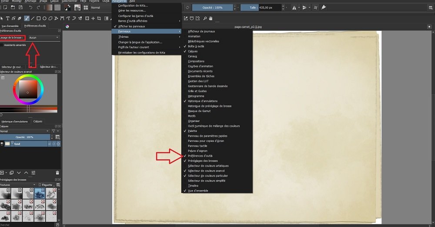Enable the 'Assistants aimantés' checkbox
This screenshot has width=435, height=227.
[x=2, y=45]
